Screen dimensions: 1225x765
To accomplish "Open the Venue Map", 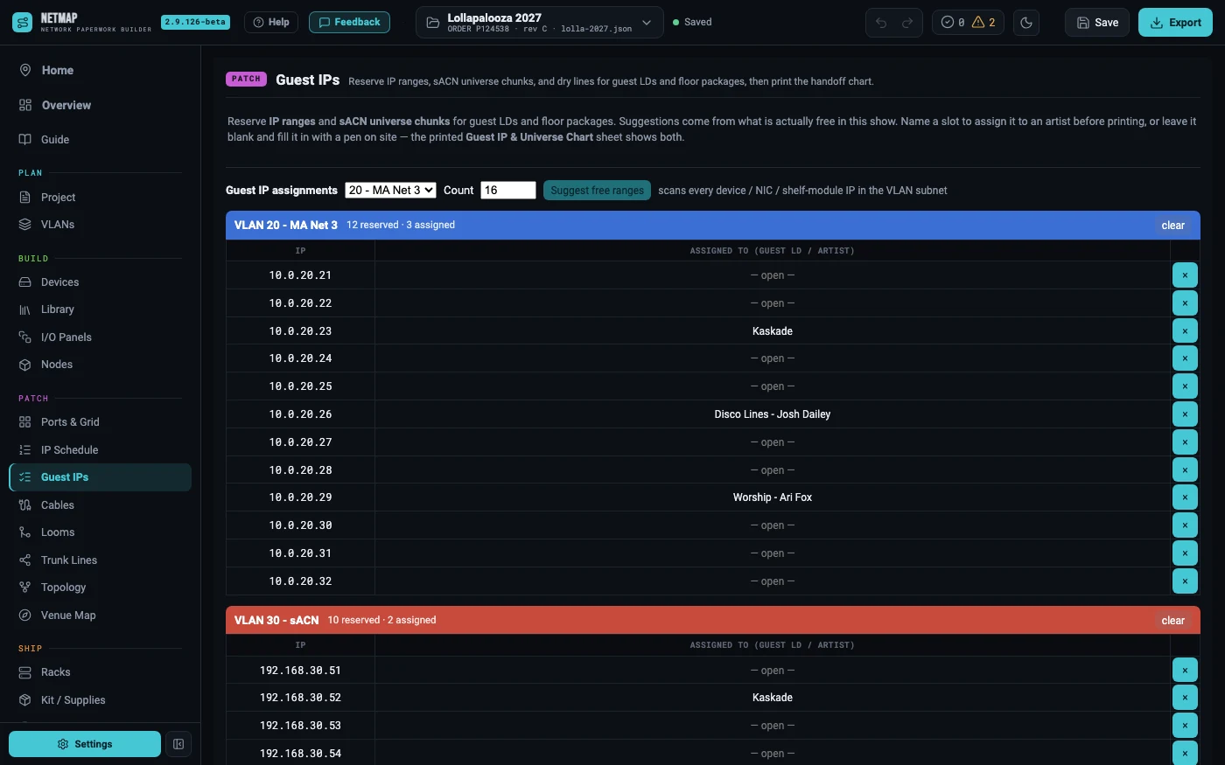I will tap(100, 615).
